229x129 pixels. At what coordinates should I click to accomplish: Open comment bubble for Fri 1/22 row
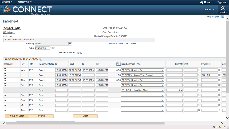(5, 85)
